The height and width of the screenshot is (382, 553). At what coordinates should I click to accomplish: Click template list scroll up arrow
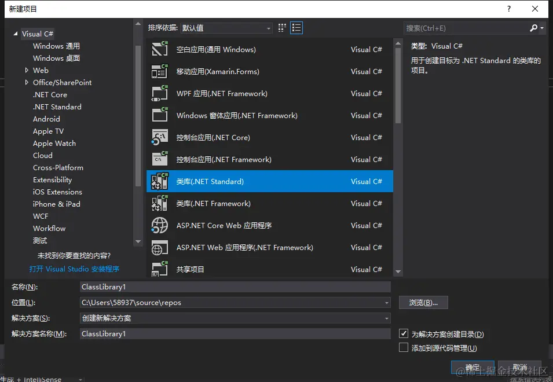coord(398,43)
